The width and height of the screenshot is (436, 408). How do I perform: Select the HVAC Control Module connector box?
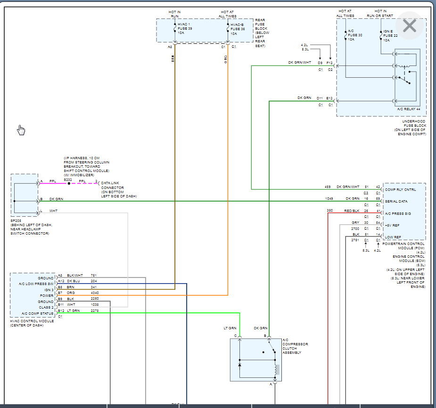(33, 295)
